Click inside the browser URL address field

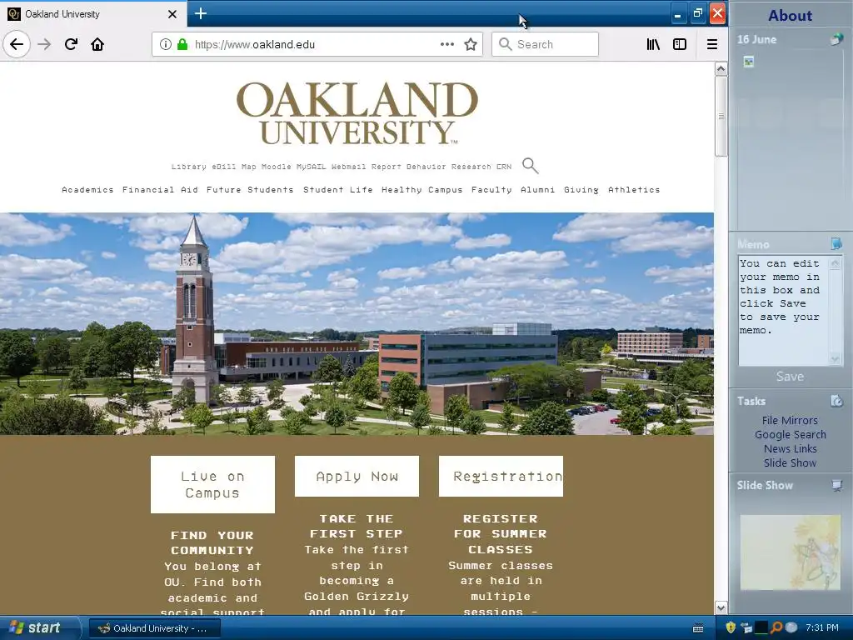click(x=316, y=44)
